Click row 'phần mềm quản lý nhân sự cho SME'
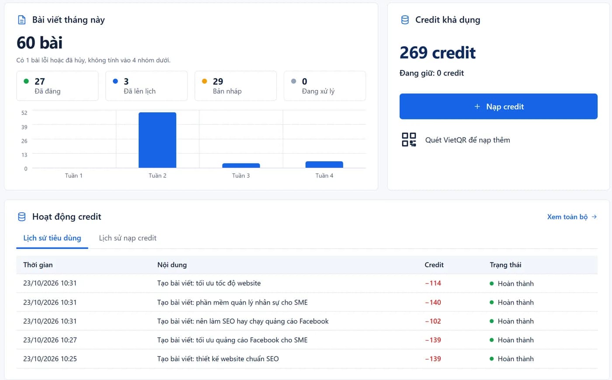The width and height of the screenshot is (612, 380). coord(307,302)
